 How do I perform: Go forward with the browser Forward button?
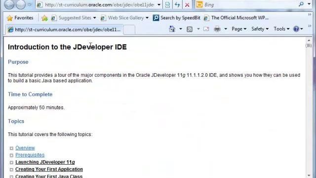[x=21, y=4]
